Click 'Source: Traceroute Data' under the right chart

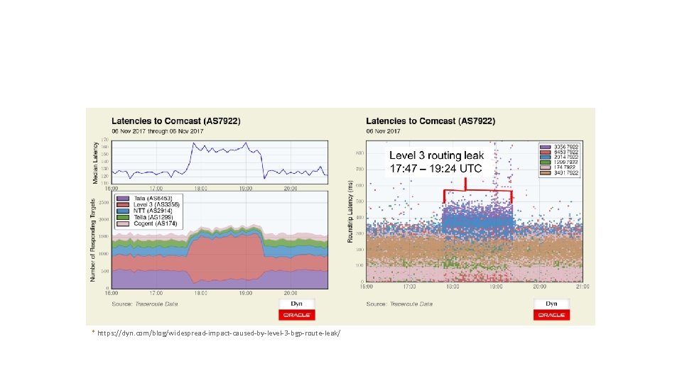pos(399,304)
